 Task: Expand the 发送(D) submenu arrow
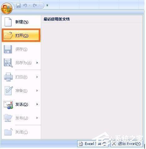[37, 104]
